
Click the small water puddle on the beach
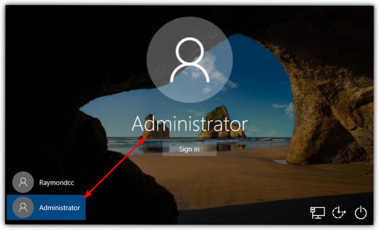click(281, 161)
